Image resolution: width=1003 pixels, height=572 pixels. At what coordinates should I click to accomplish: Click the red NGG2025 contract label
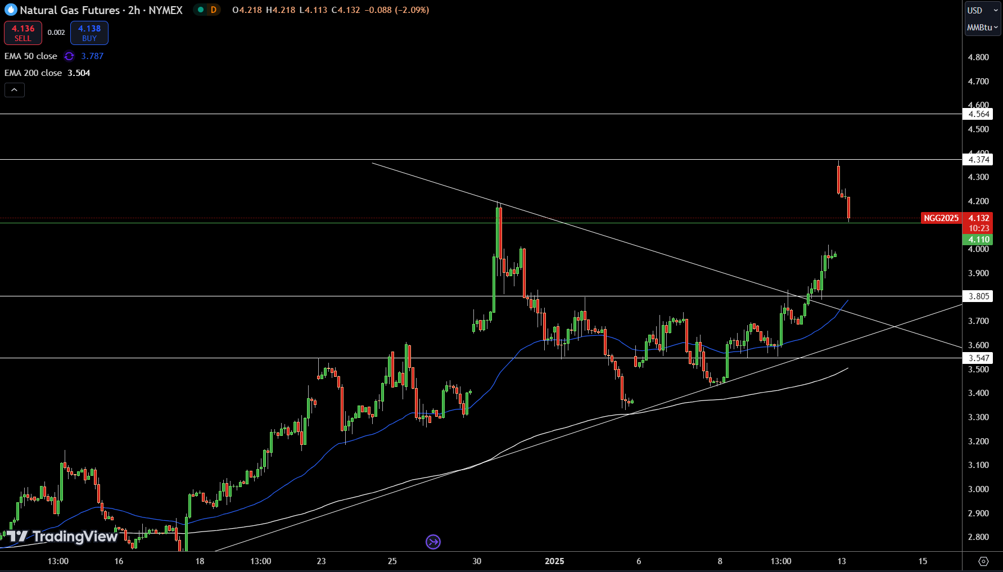click(x=941, y=218)
